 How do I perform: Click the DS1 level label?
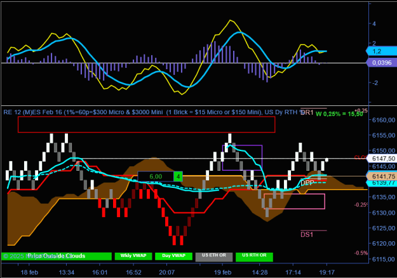(307, 234)
